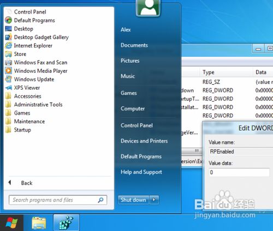Select Registry Editor taskbar icon
Viewport: 273px width, 231px height.
click(x=66, y=223)
